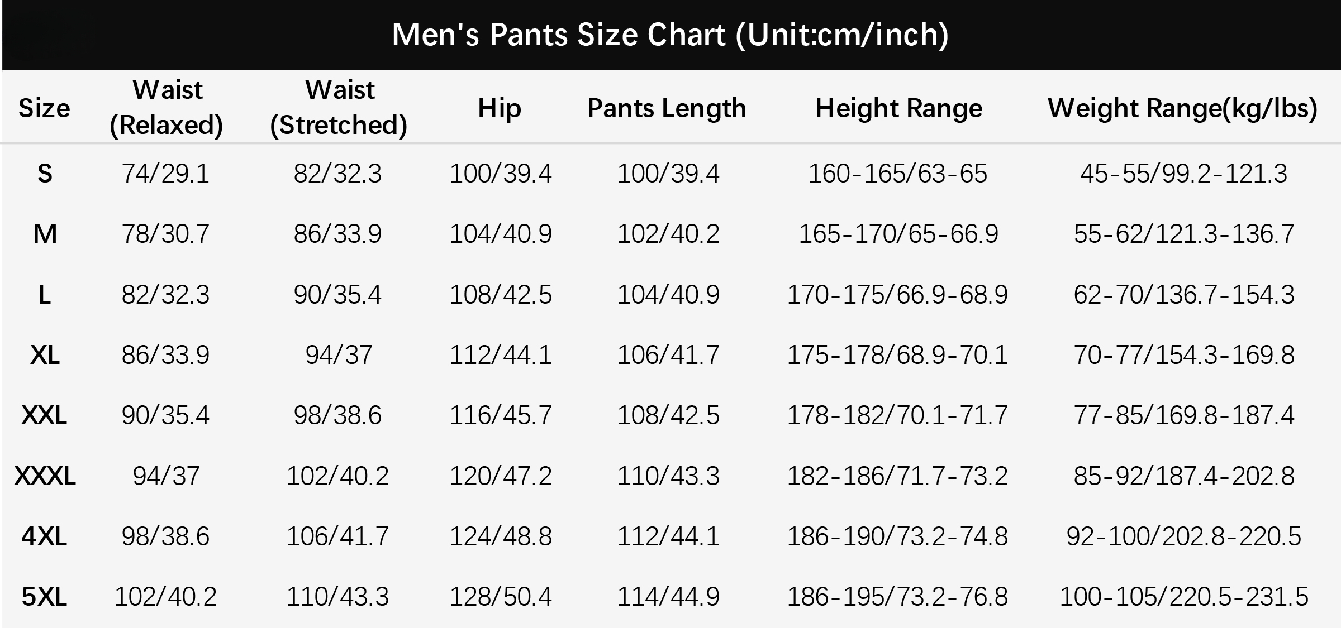This screenshot has height=628, width=1341.
Task: Select the Size column header
Action: coord(44,108)
